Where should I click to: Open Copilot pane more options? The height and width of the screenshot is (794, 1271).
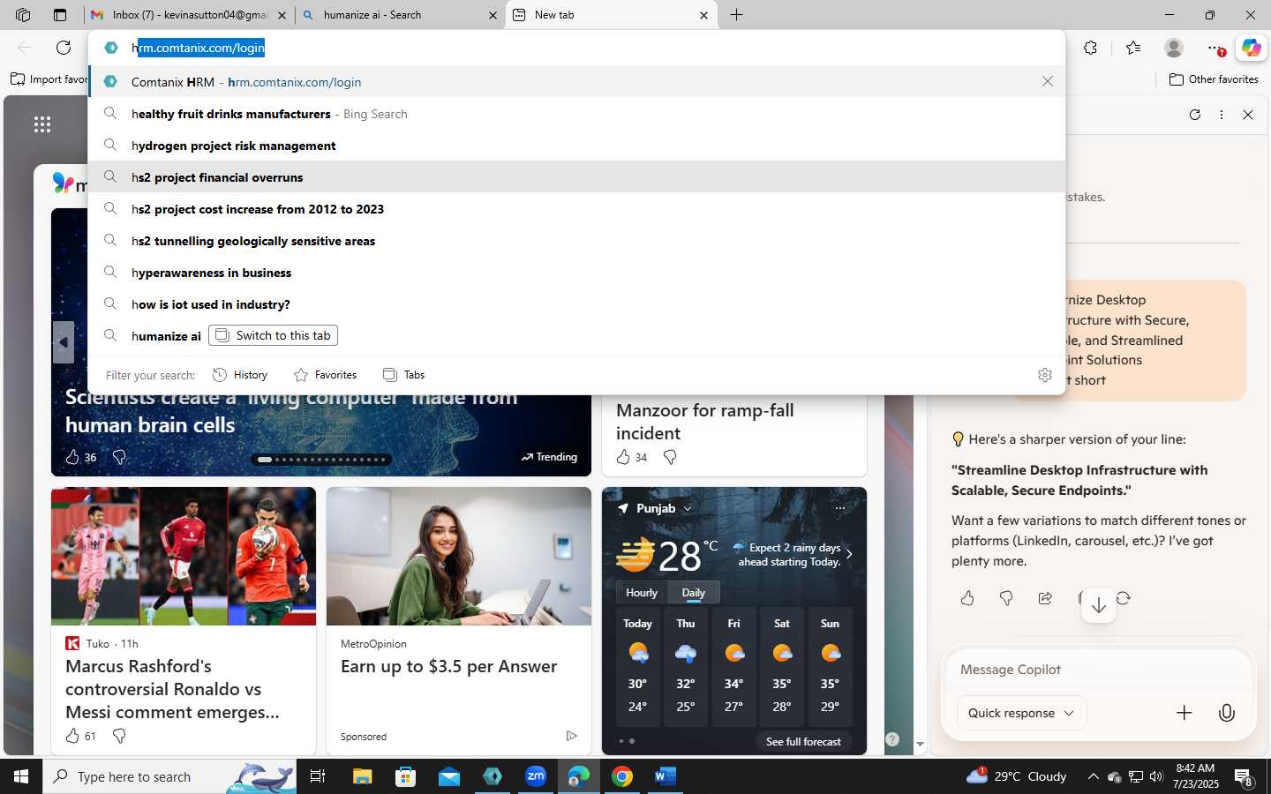(x=1222, y=115)
